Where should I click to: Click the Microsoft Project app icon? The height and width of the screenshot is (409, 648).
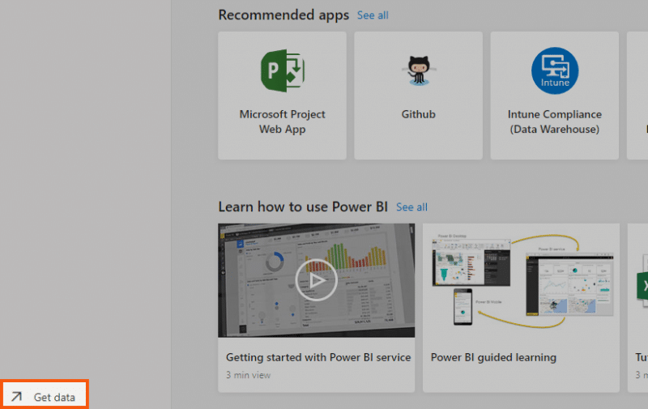click(282, 71)
